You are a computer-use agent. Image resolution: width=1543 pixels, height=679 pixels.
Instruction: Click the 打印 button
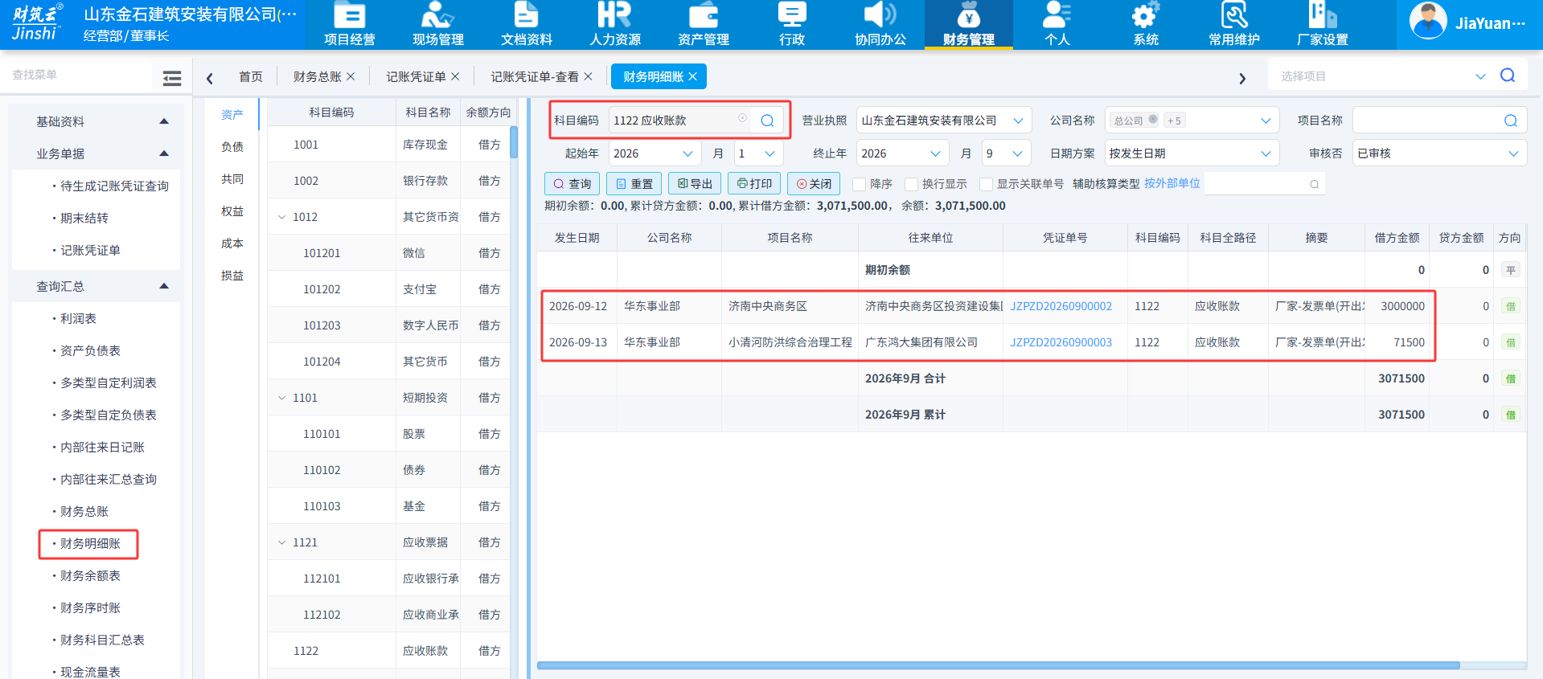(x=754, y=184)
